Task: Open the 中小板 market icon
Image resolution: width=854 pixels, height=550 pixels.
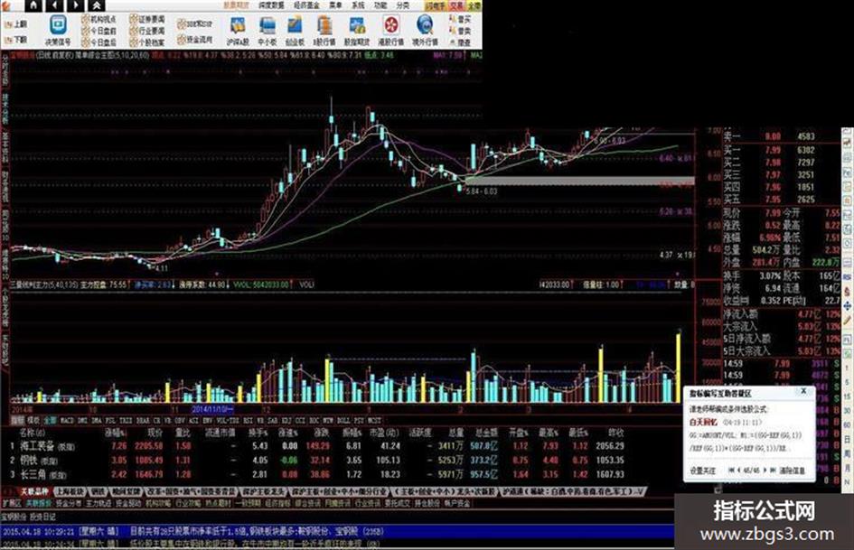Action: (x=267, y=31)
